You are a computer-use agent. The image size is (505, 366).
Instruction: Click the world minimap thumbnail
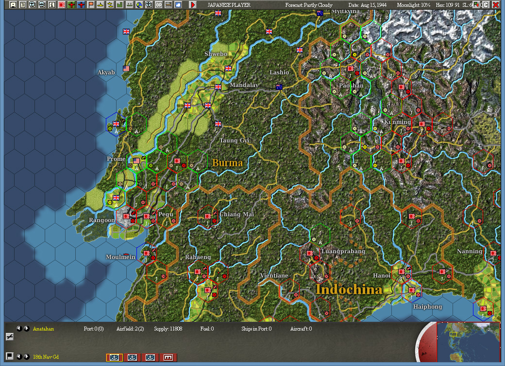pos(468,342)
